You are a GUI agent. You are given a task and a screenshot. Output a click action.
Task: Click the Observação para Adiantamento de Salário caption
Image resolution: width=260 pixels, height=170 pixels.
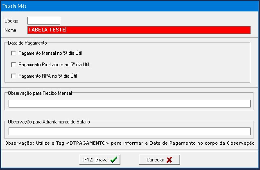tap(49, 122)
